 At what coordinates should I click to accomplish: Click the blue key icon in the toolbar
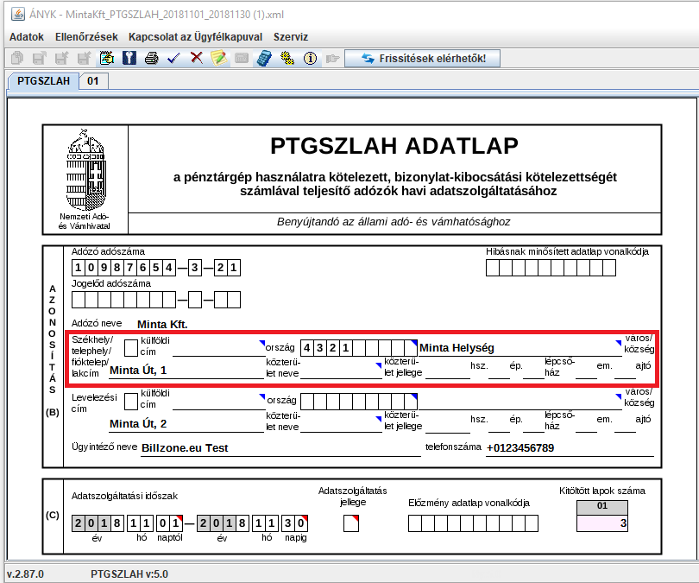click(129, 58)
